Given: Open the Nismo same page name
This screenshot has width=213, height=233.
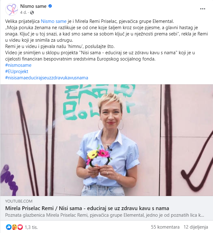Looking at the screenshot, I should 34,6.
